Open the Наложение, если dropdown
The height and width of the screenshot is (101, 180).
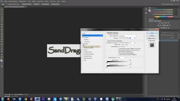coord(121,58)
